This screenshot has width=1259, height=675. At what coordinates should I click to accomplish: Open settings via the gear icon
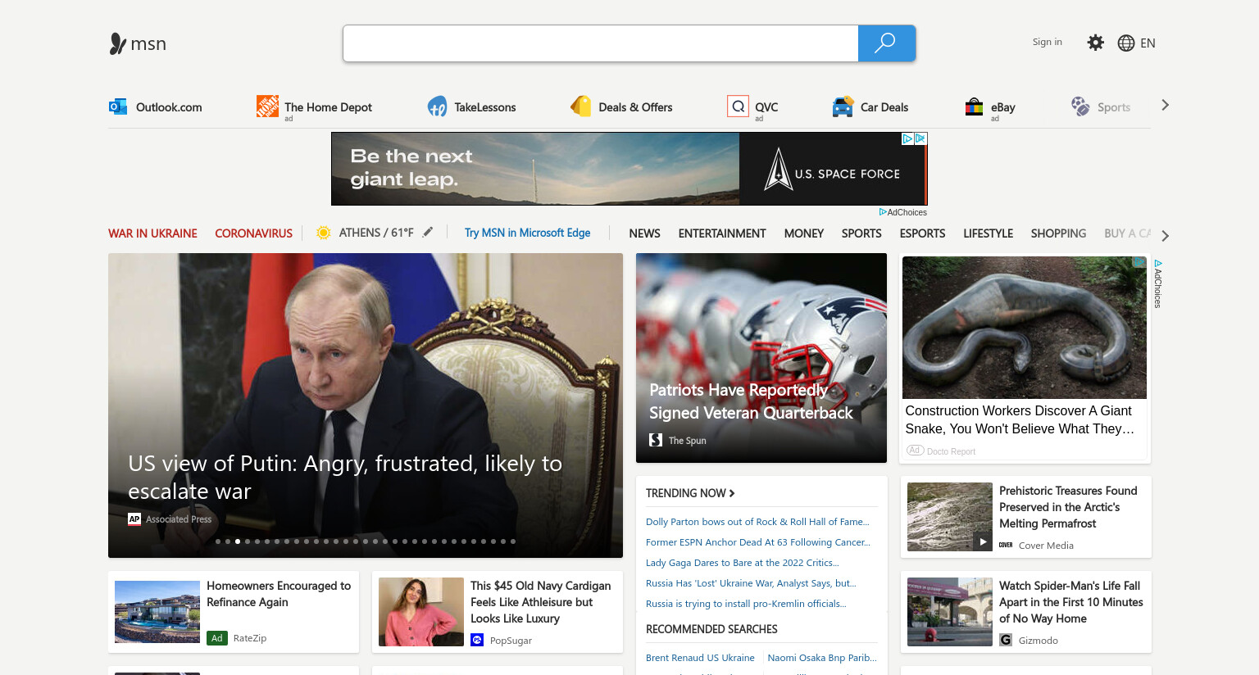(1095, 43)
